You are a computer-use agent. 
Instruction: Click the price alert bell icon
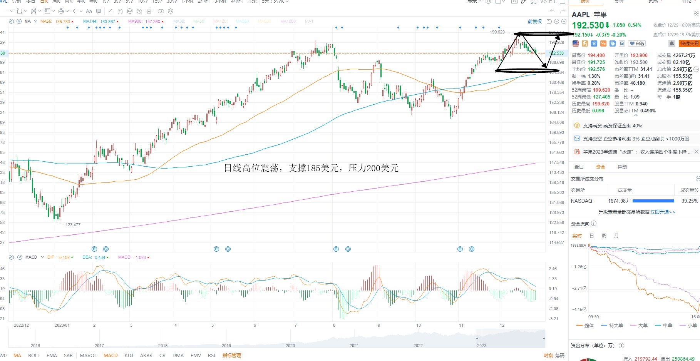coord(672,43)
